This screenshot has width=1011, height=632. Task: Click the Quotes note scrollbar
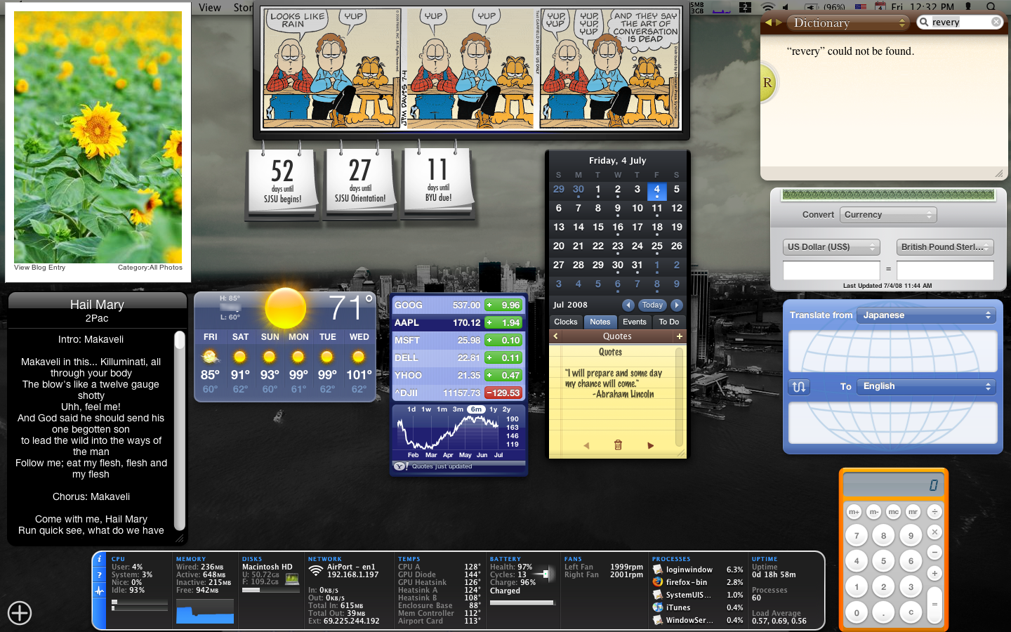pyautogui.click(x=679, y=397)
